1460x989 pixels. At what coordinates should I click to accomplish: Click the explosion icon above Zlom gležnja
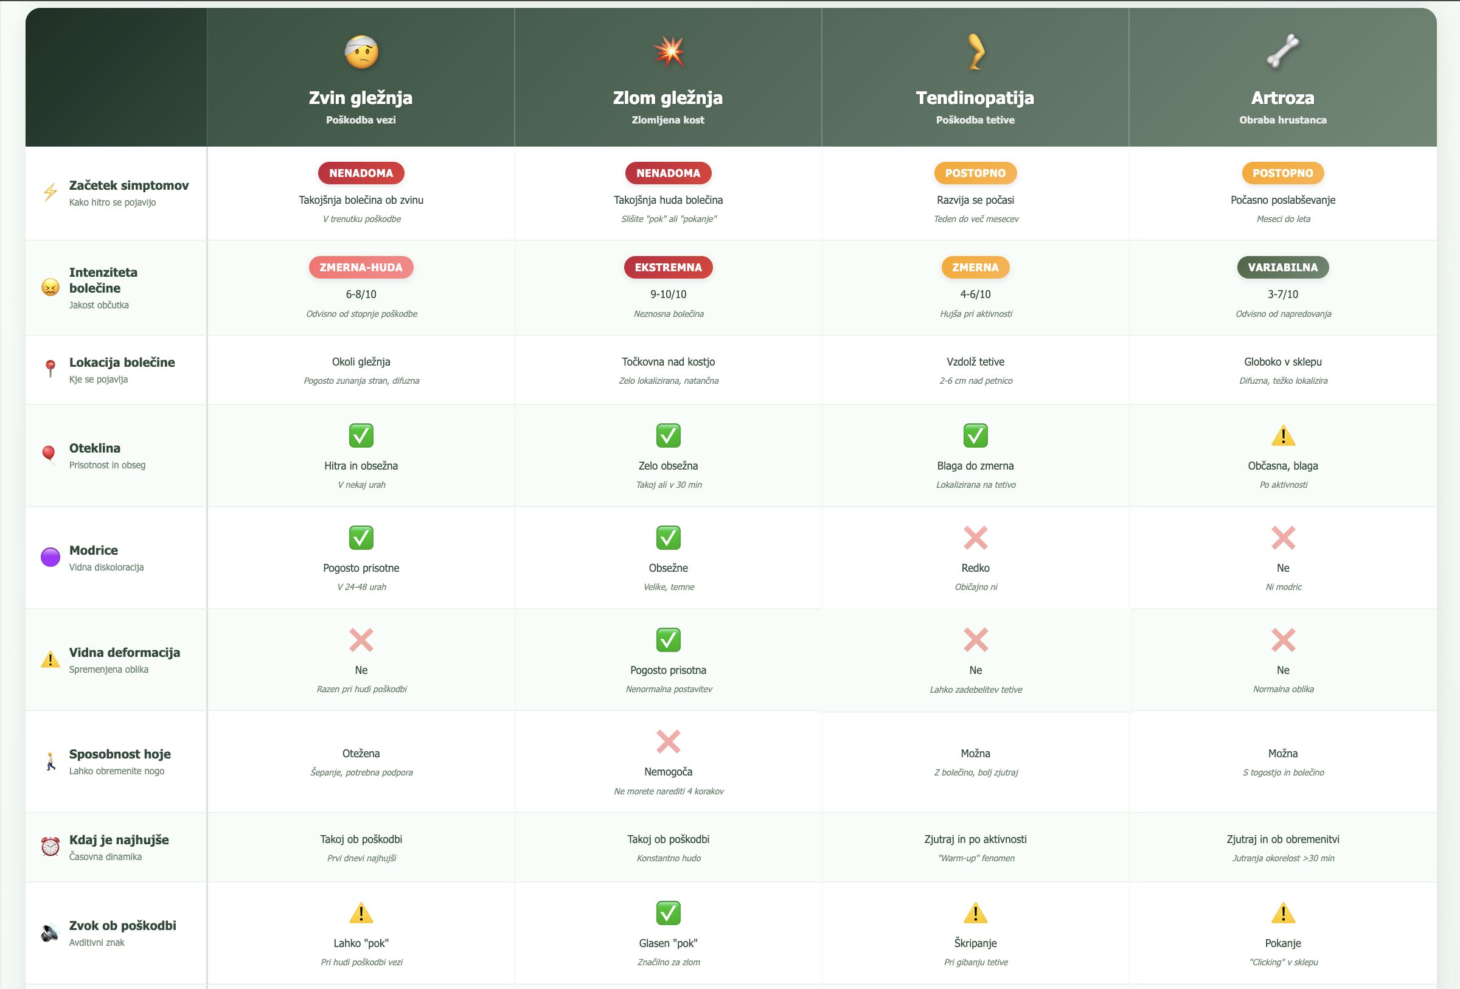pyautogui.click(x=669, y=52)
